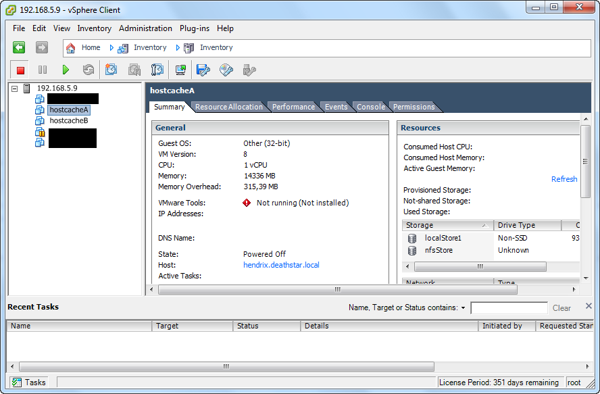Viewport: 600px width, 394px height.
Task: Click the Refresh link in Resources
Action: (564, 179)
